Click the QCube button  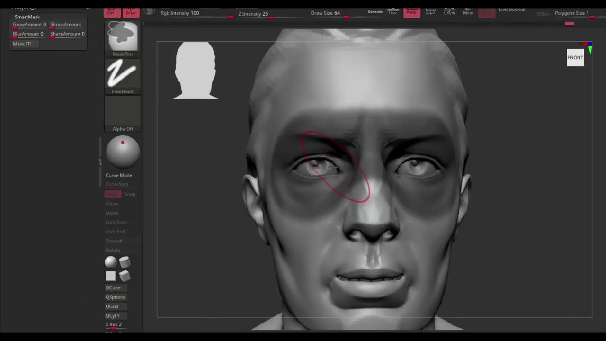click(113, 288)
